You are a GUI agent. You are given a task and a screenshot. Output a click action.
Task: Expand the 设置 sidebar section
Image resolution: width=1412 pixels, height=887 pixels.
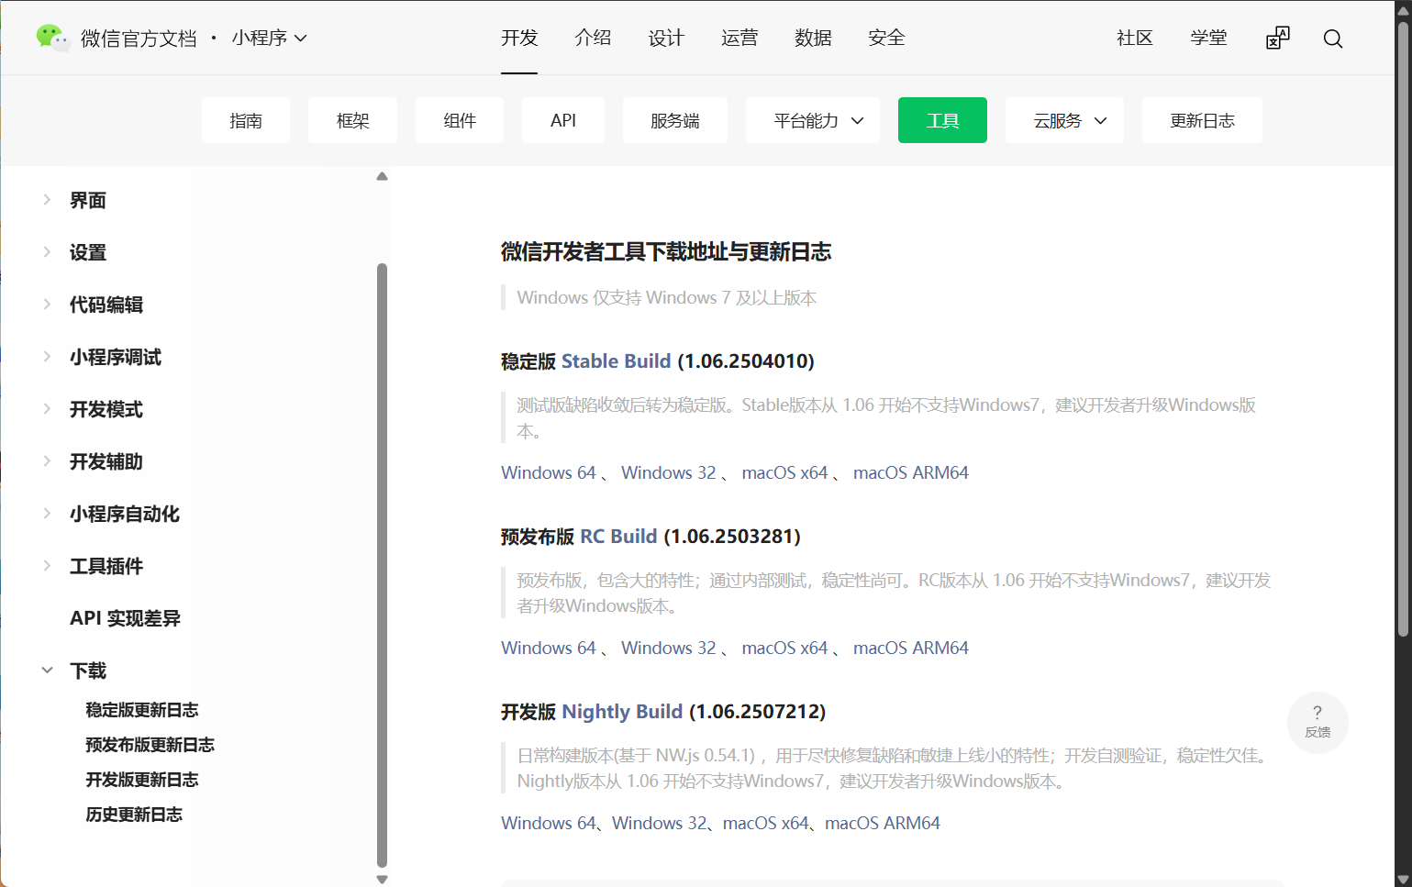(x=47, y=251)
